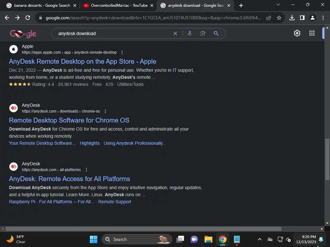Open the weather widget showing 34°F
Image resolution: width=330 pixels, height=247 pixels.
tap(16, 239)
